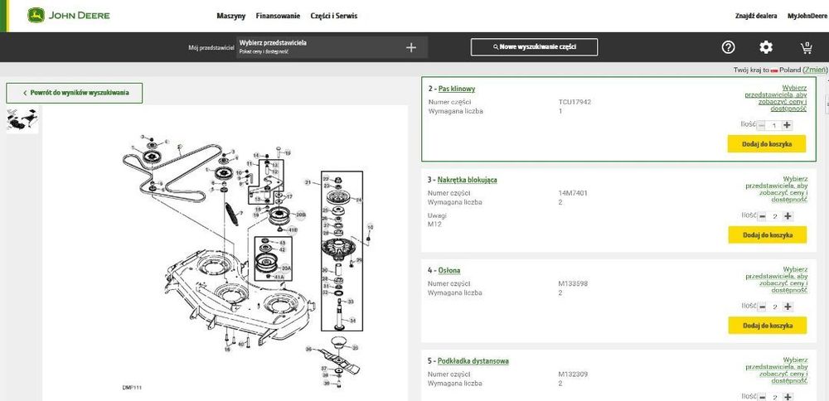Add Pas klinowy to cart

tap(767, 143)
